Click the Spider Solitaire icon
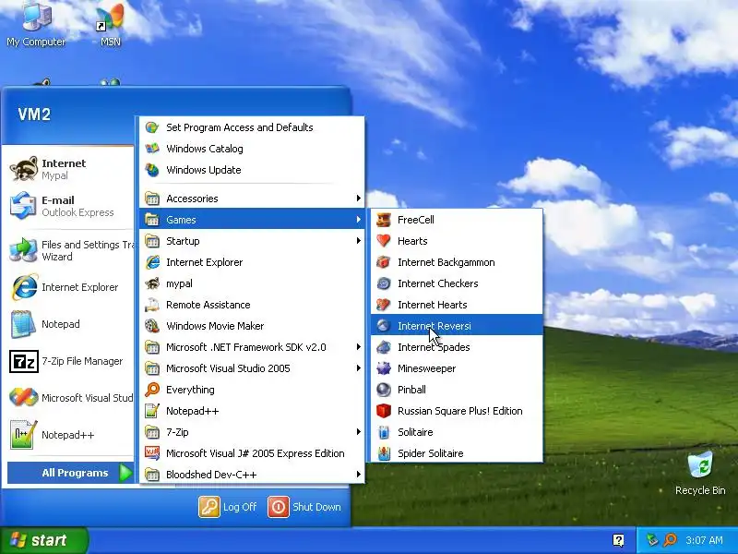 [384, 453]
